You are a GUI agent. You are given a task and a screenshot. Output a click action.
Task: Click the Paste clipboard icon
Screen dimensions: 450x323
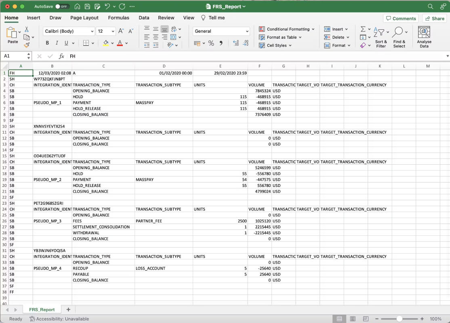(12, 33)
